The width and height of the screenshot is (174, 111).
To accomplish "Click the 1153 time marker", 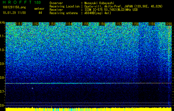I will [52, 24].
